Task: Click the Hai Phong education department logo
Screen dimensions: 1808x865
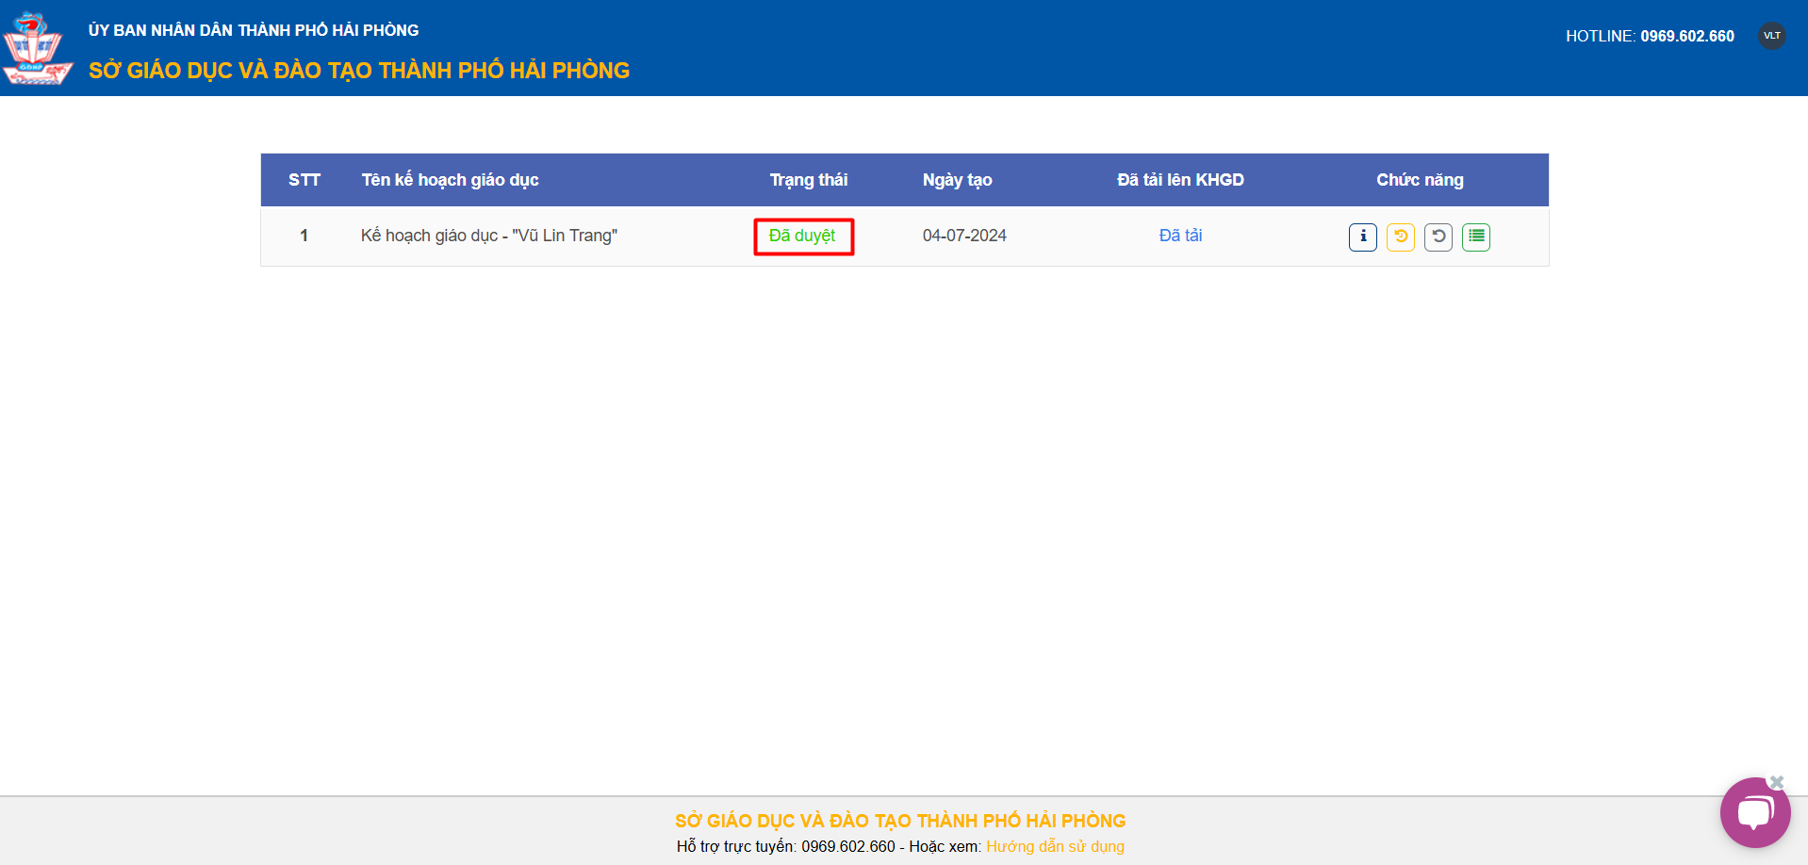Action: (37, 49)
